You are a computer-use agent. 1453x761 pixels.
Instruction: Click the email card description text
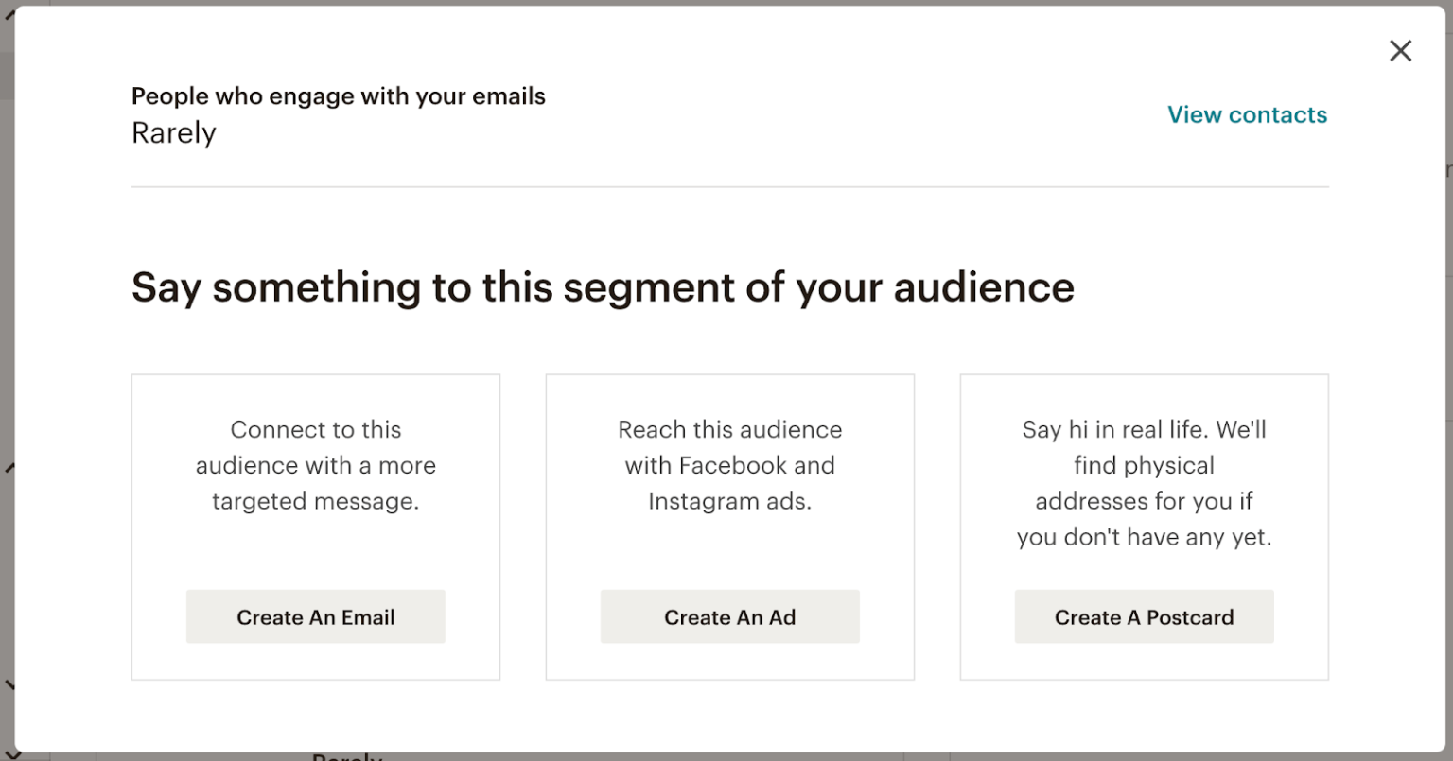coord(315,465)
